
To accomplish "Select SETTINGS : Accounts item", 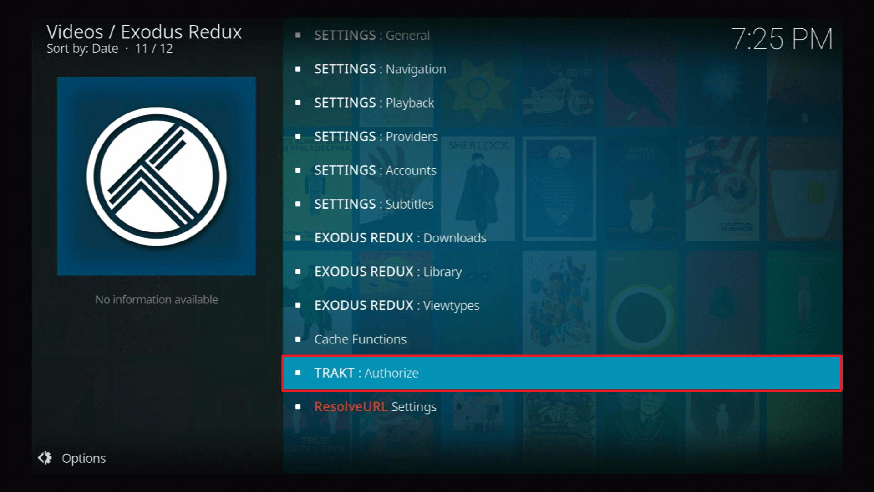I will pyautogui.click(x=375, y=170).
